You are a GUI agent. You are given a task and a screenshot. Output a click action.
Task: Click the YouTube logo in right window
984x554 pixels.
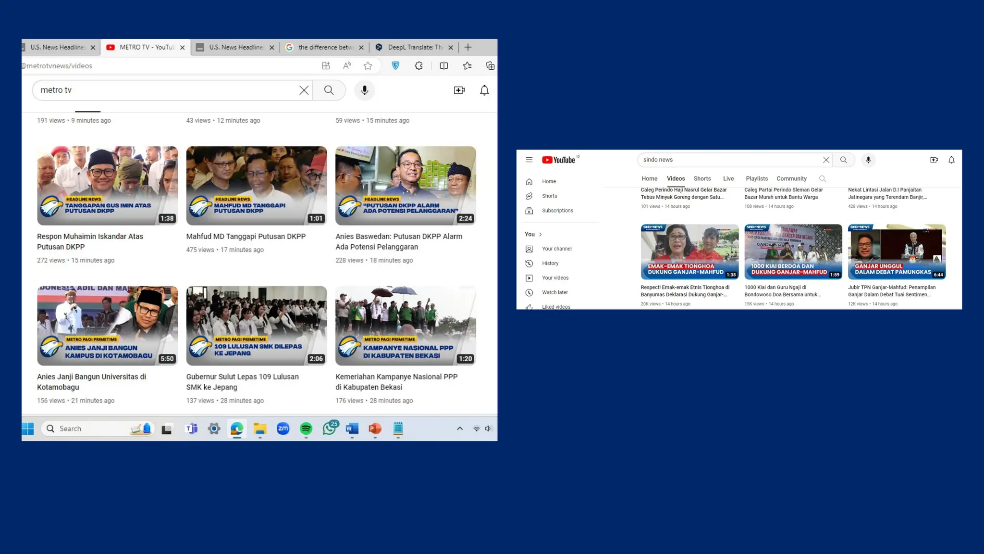coord(558,160)
